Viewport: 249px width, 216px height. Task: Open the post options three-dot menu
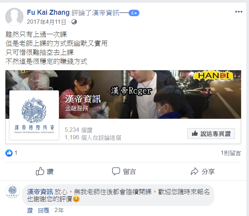[x=239, y=12]
